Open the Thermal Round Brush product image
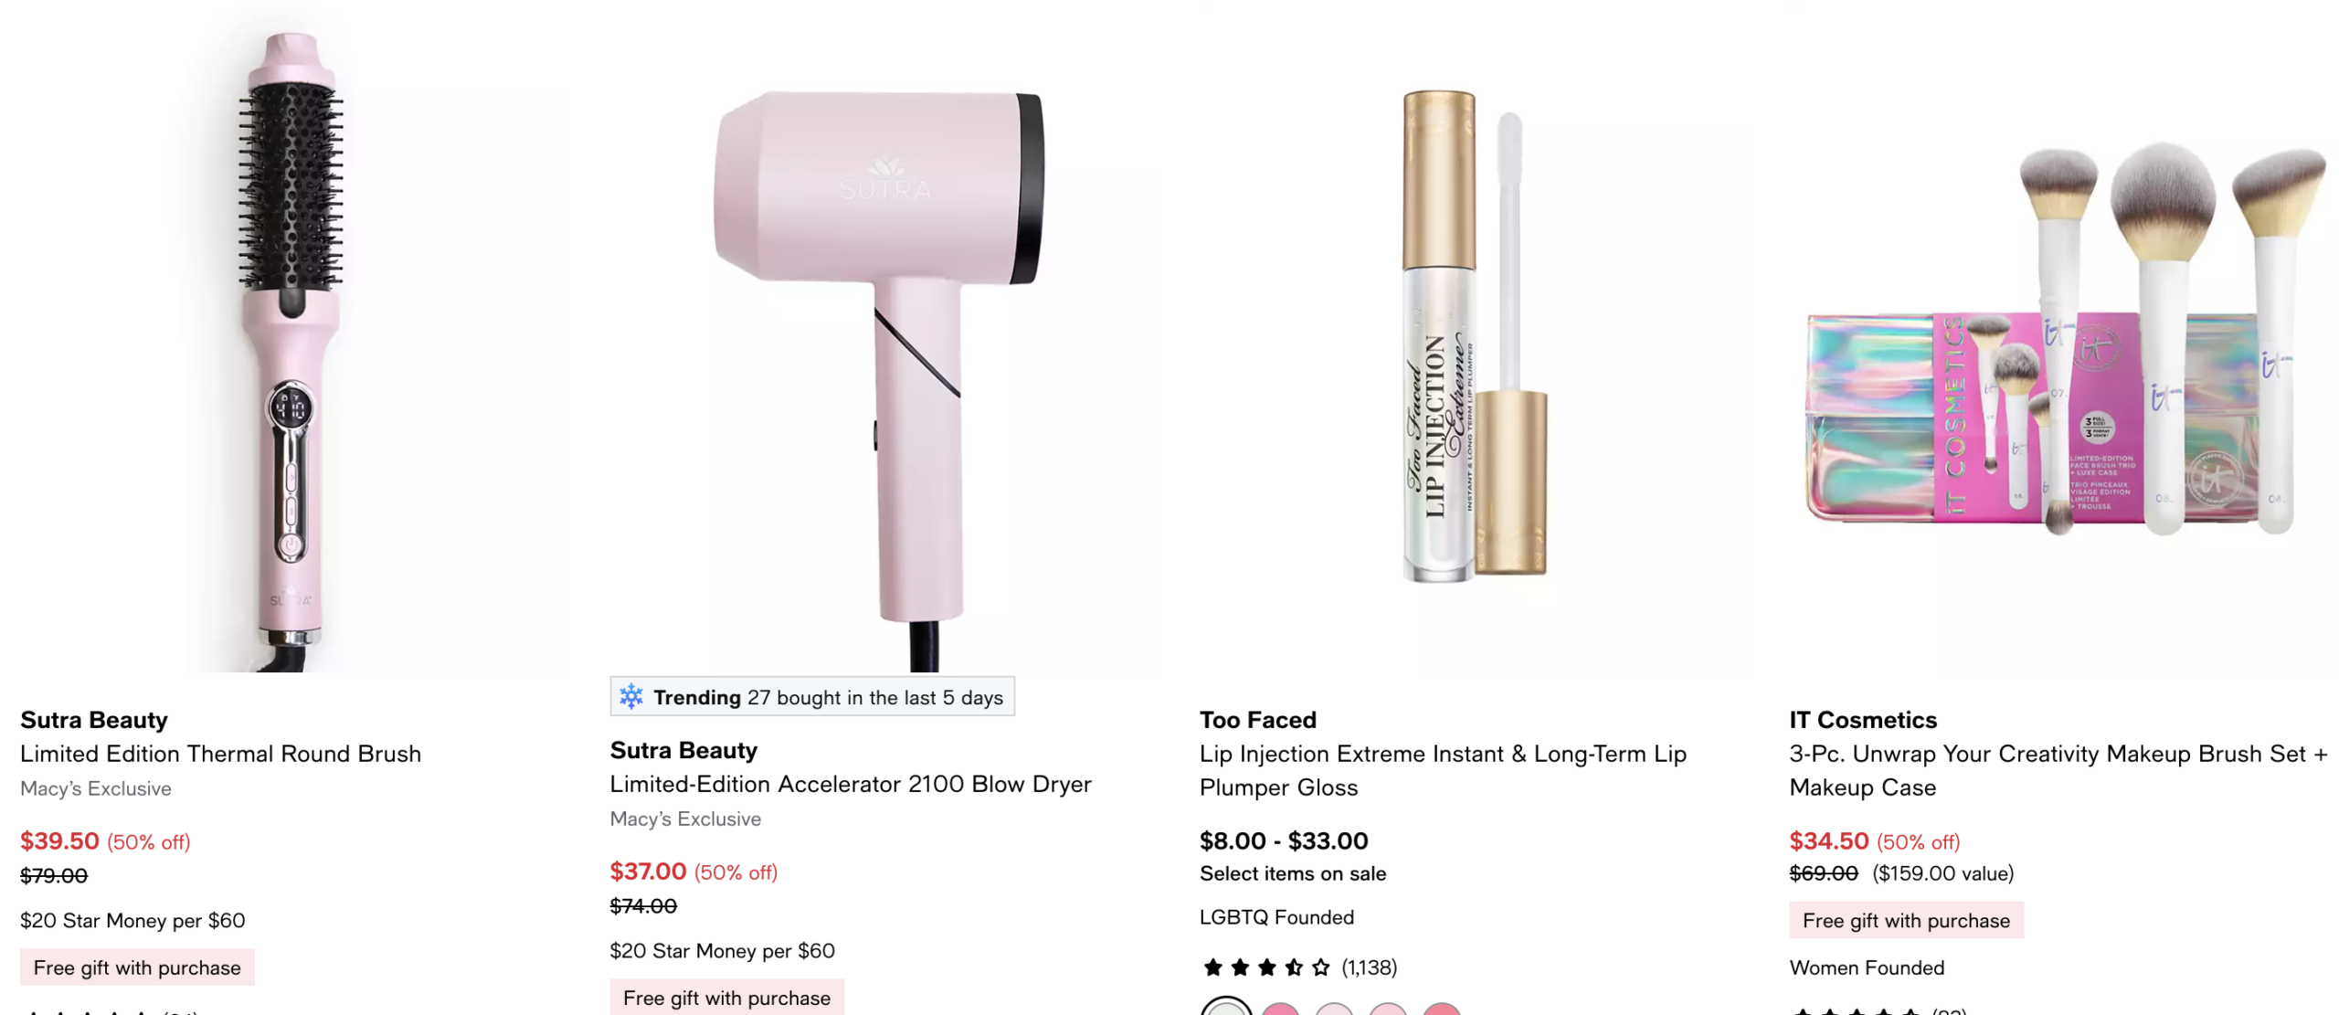Viewport: 2339px width, 1015px height. point(291,347)
